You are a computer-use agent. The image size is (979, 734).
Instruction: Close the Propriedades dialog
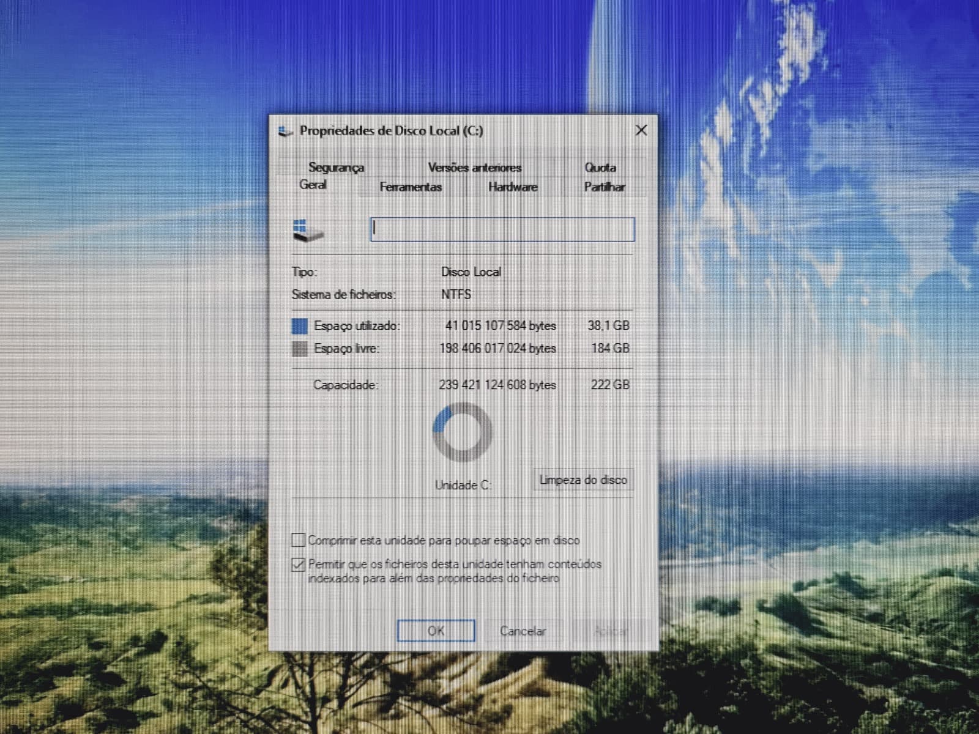pos(641,130)
